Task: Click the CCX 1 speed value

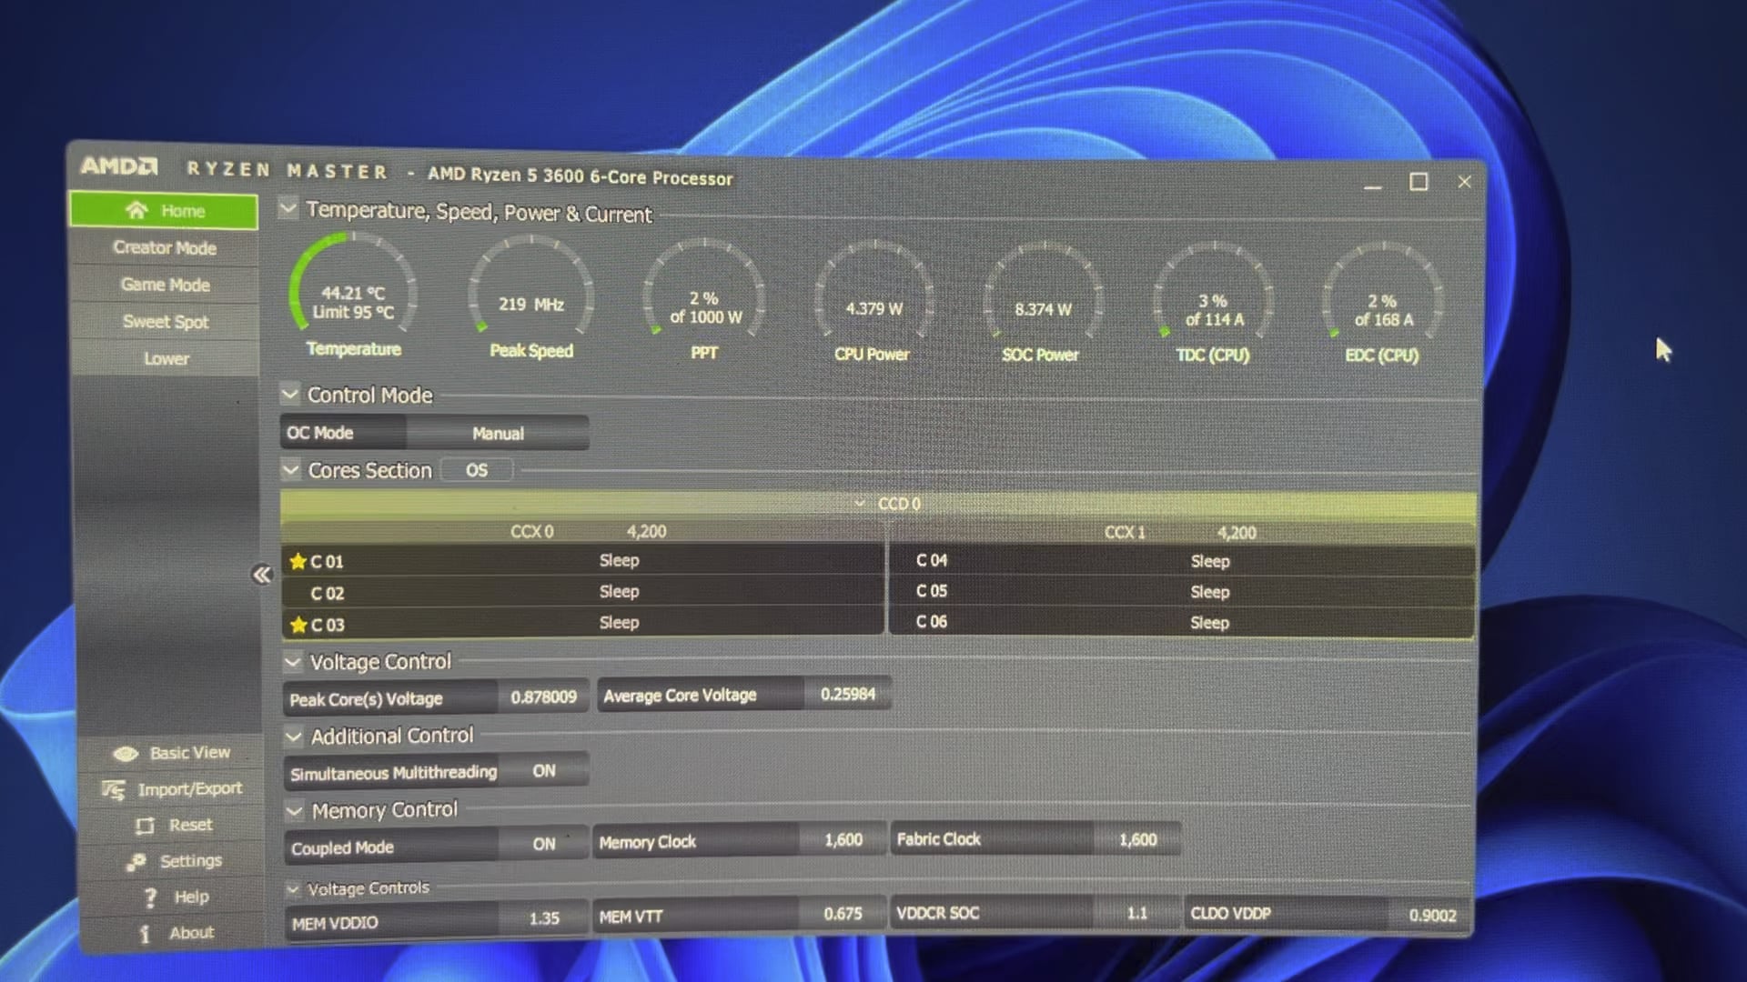Action: 1237,533
